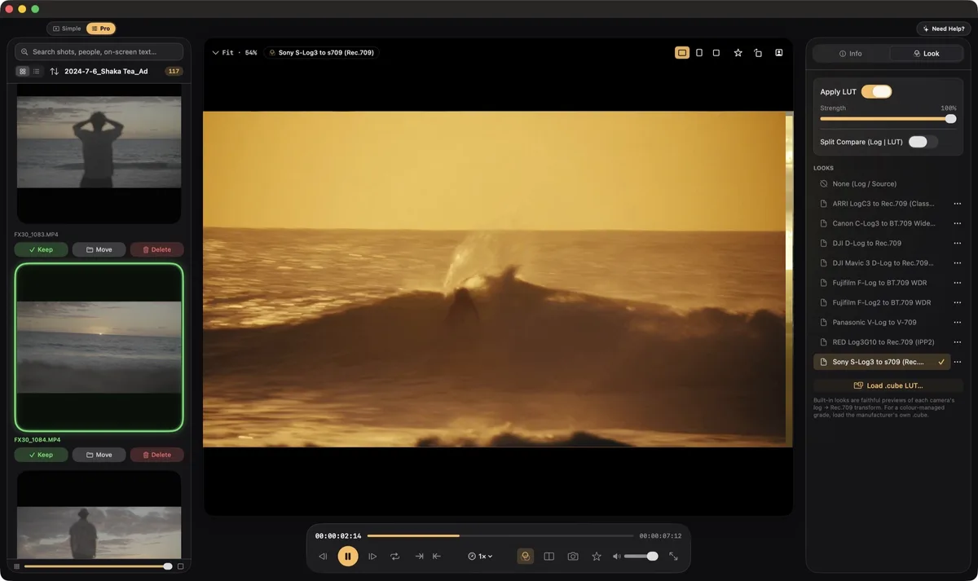Select portrait aspect ratio icon

pyautogui.click(x=699, y=53)
